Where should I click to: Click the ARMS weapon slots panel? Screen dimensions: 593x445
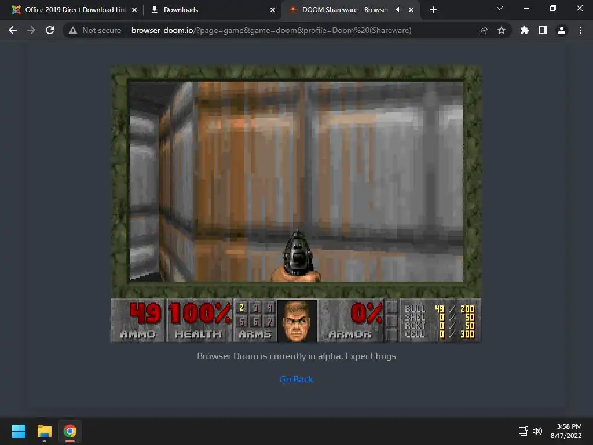(255, 320)
